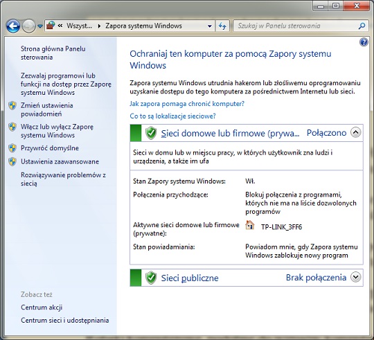
Task: Click firewall state value 'Wł.'
Action: point(250,181)
